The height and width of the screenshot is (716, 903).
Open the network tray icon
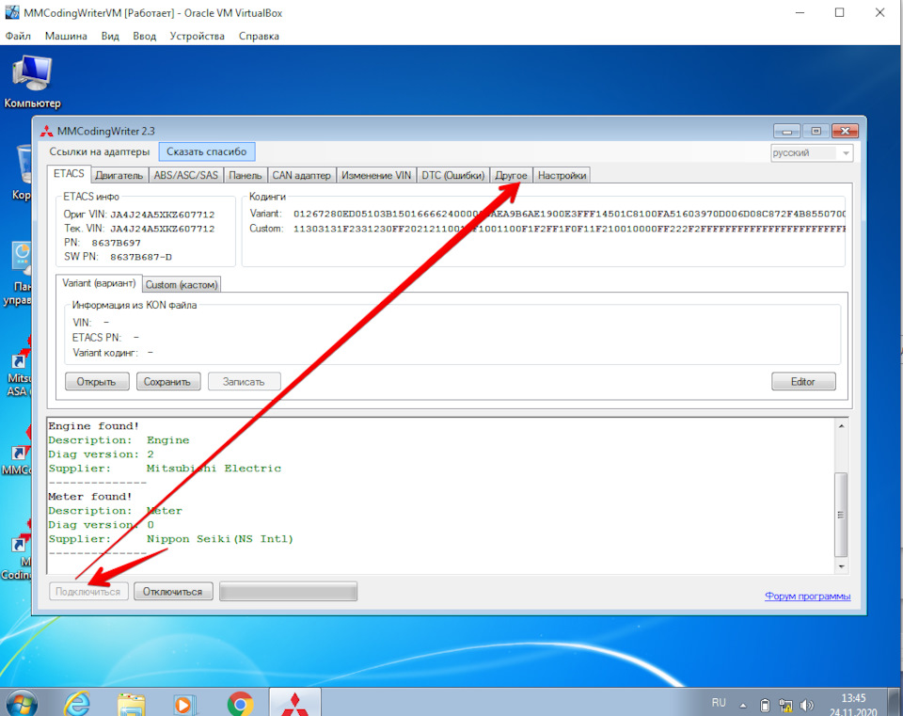[785, 705]
